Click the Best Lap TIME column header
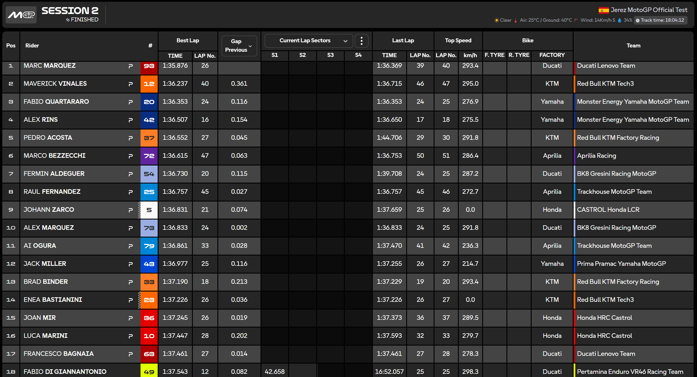This screenshot has width=697, height=377. (x=175, y=56)
